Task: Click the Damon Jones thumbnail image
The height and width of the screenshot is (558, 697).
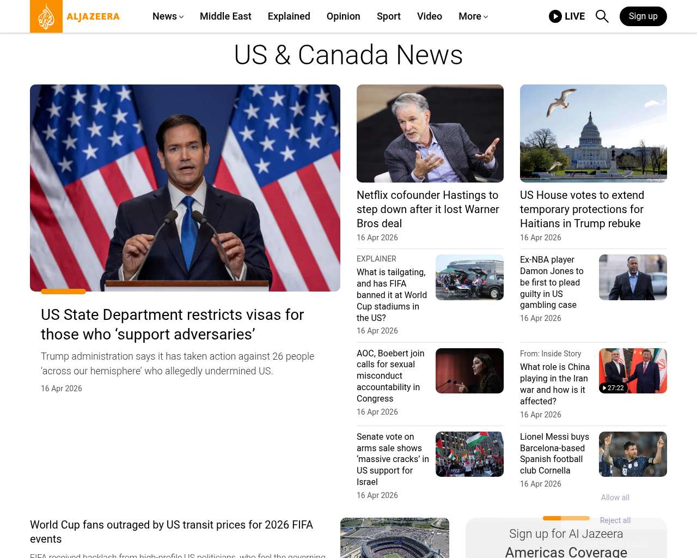Action: point(632,277)
